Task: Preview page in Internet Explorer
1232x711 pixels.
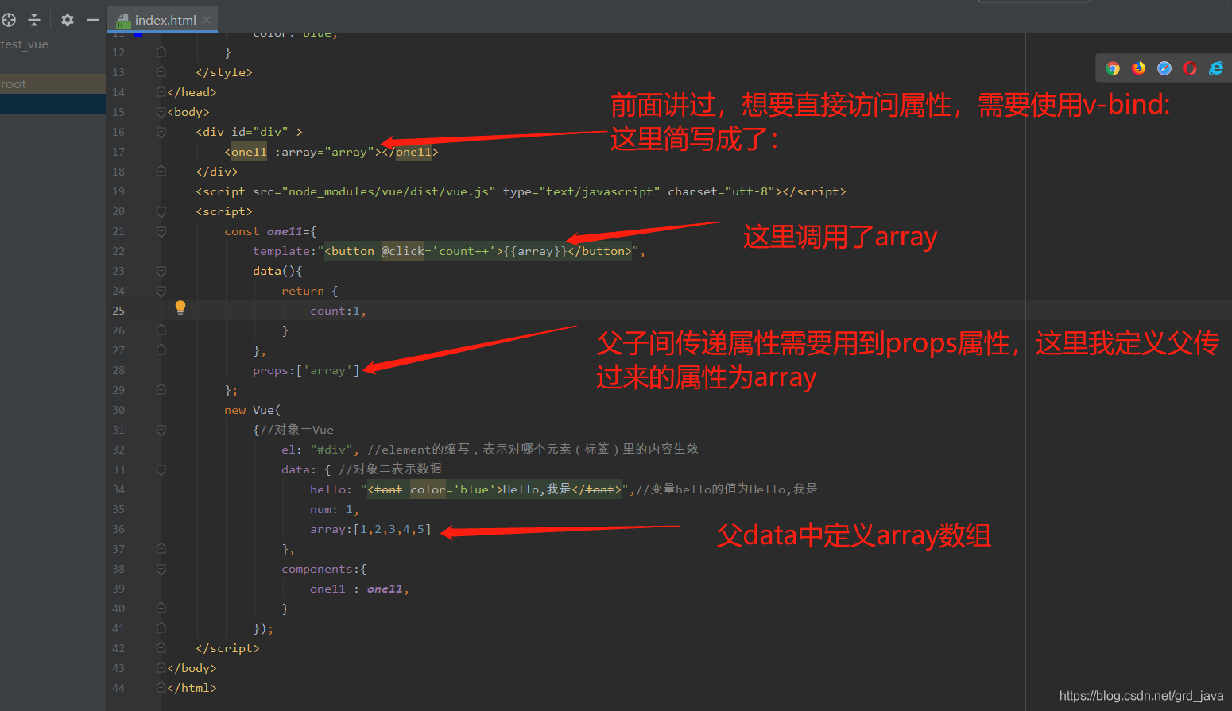Action: (x=1216, y=68)
